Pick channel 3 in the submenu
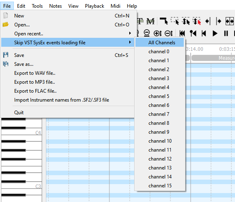The width and height of the screenshot is (235, 202). pos(160,78)
